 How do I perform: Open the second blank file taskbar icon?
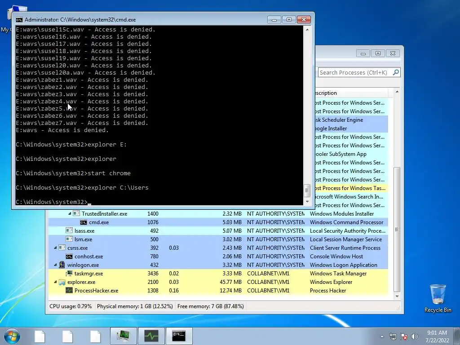click(x=67, y=336)
